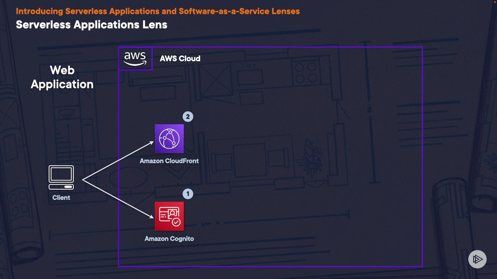Select the Serverless Applications Lens heading
Viewport: 497px width, 279px height.
pyautogui.click(x=92, y=25)
